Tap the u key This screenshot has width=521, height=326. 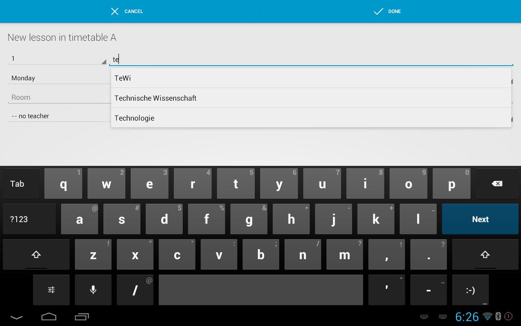(x=322, y=184)
